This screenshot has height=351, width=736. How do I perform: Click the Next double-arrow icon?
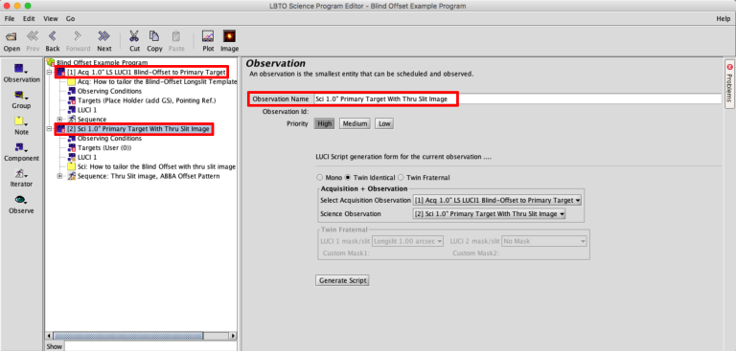[x=103, y=36]
